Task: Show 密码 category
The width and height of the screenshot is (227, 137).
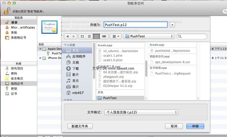Action: [x=19, y=73]
